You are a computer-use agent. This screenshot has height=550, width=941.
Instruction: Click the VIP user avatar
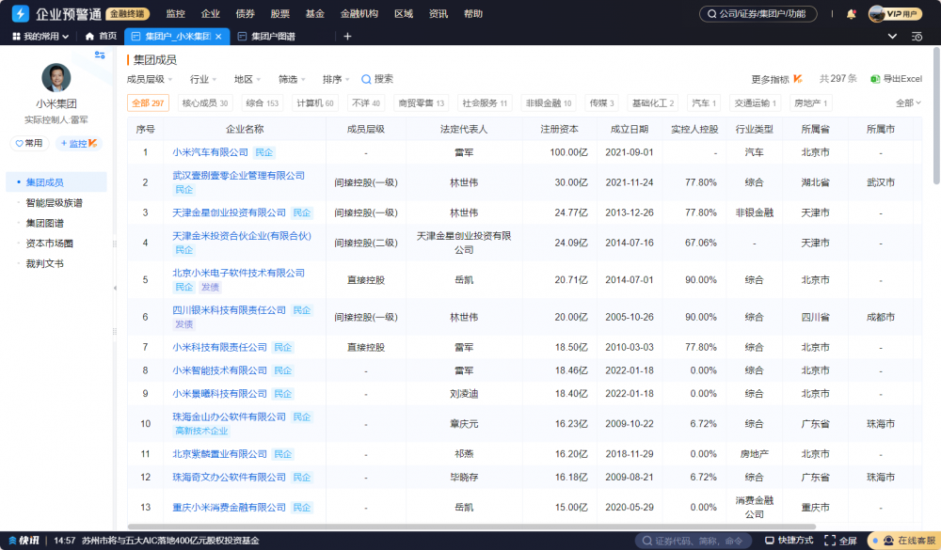(x=877, y=14)
